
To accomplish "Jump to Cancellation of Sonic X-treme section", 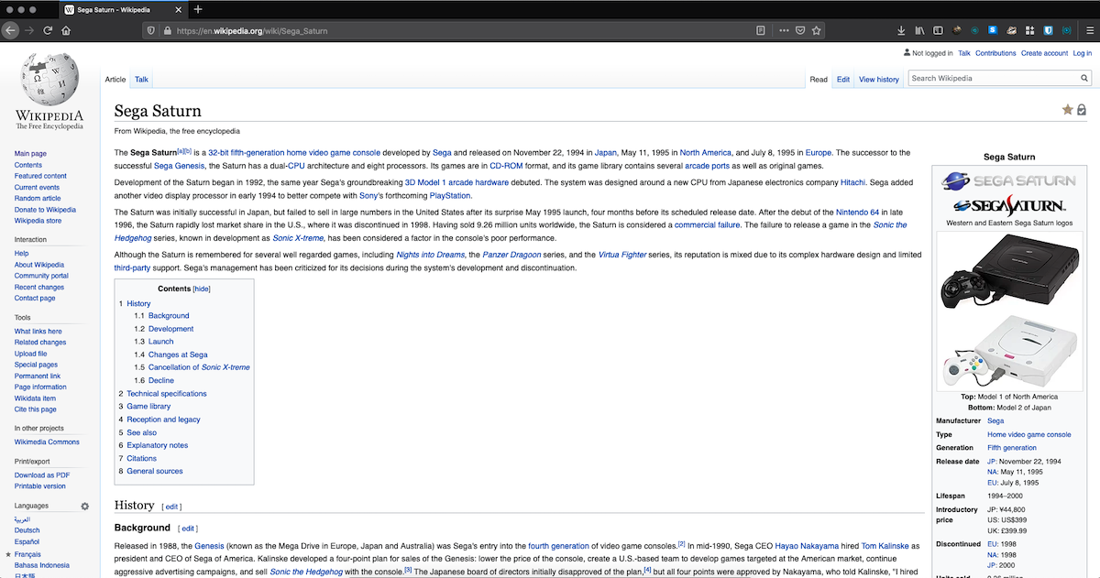I will click(199, 367).
